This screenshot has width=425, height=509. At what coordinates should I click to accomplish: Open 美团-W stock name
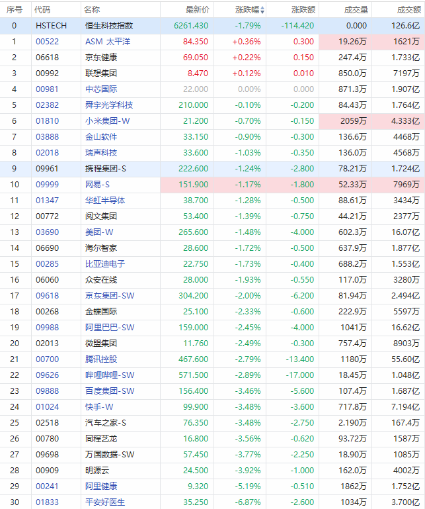(x=99, y=232)
